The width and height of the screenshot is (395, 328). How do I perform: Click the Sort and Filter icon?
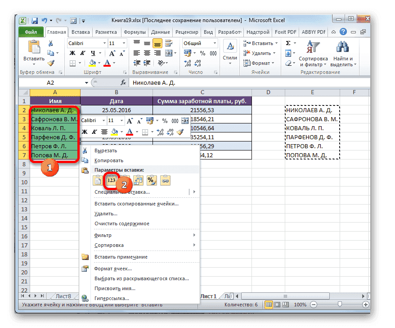[314, 47]
